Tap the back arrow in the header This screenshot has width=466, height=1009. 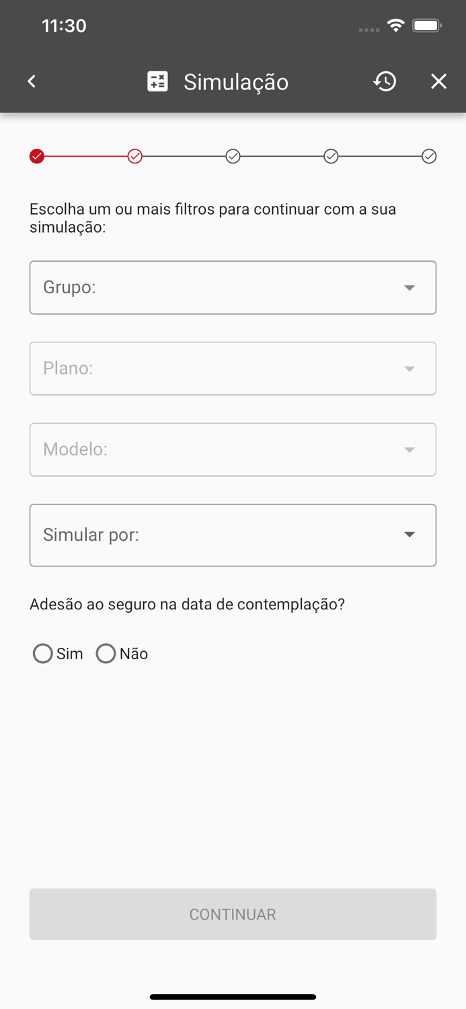click(x=31, y=81)
